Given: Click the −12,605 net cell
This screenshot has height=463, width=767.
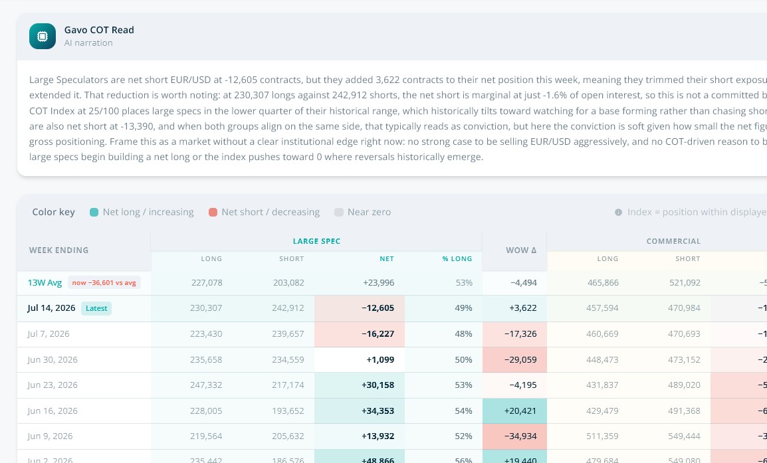Looking at the screenshot, I should point(360,308).
